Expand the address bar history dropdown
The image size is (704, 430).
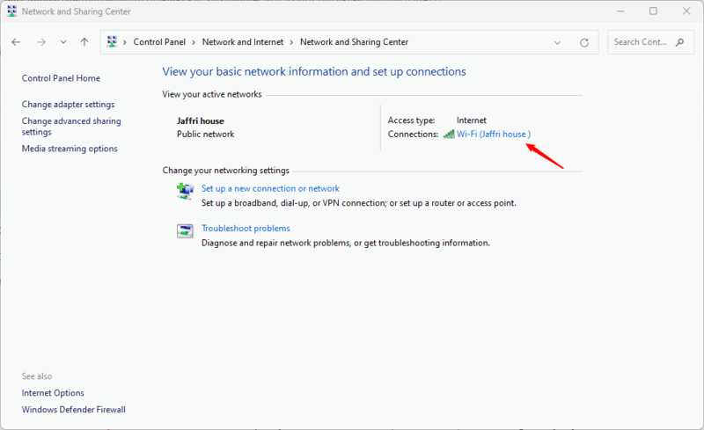coord(557,42)
